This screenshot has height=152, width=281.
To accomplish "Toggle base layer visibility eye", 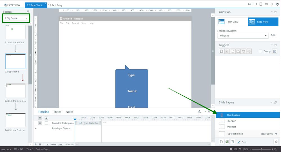I will [276, 134].
